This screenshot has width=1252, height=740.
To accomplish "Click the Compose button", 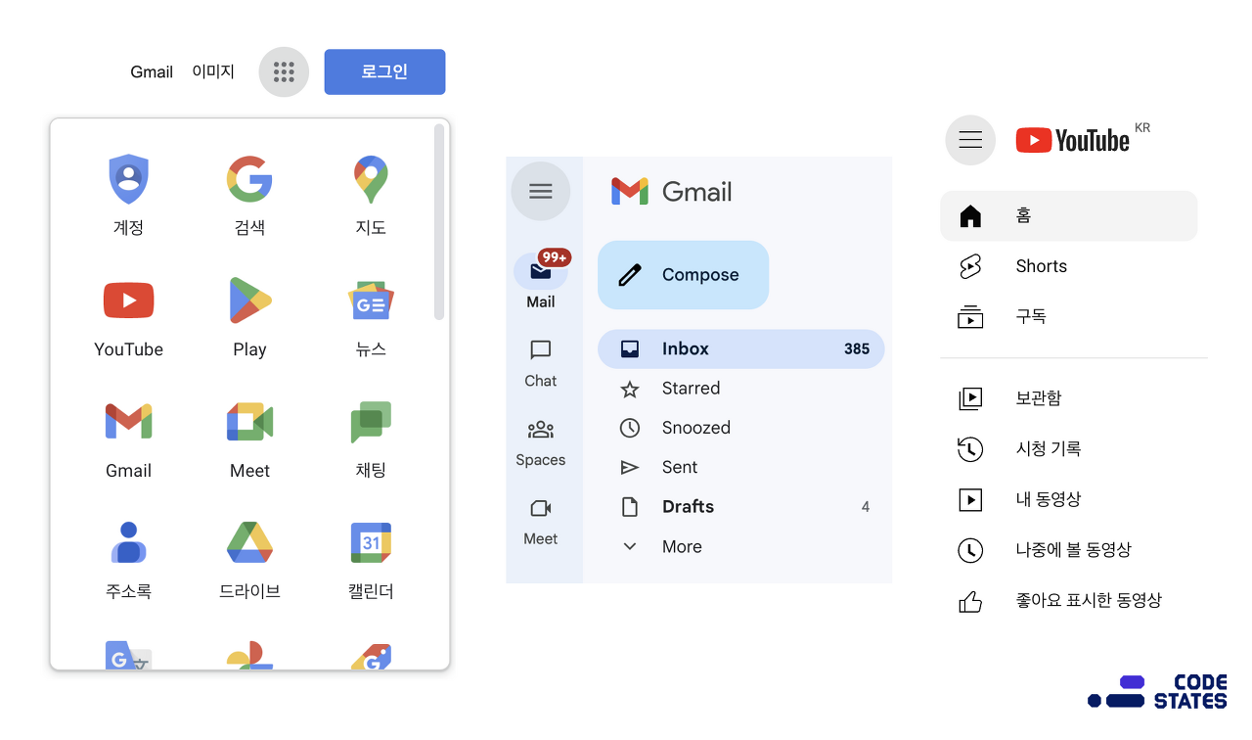I will (683, 275).
